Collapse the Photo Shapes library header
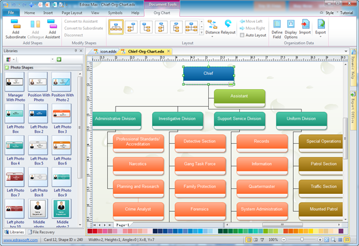Image resolution: width=359 pixels, height=246 pixels. point(43,68)
